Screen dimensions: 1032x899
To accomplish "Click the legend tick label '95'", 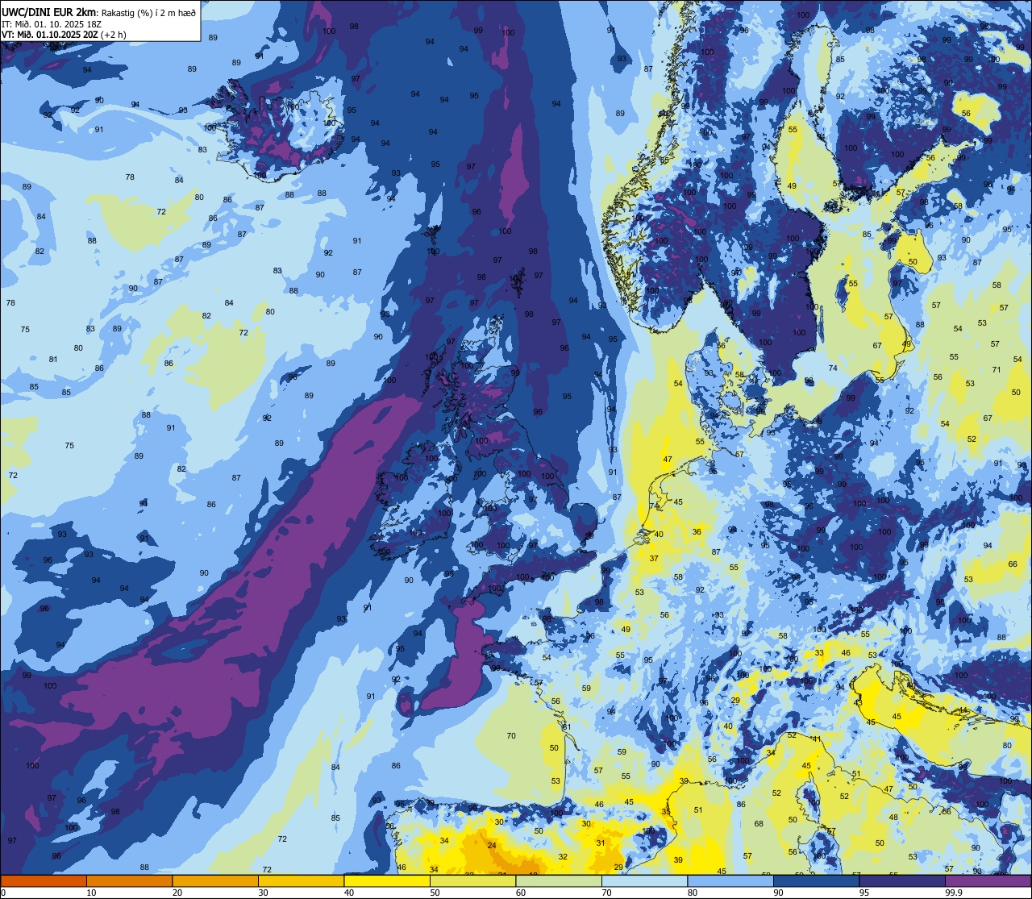I will pyautogui.click(x=864, y=893).
